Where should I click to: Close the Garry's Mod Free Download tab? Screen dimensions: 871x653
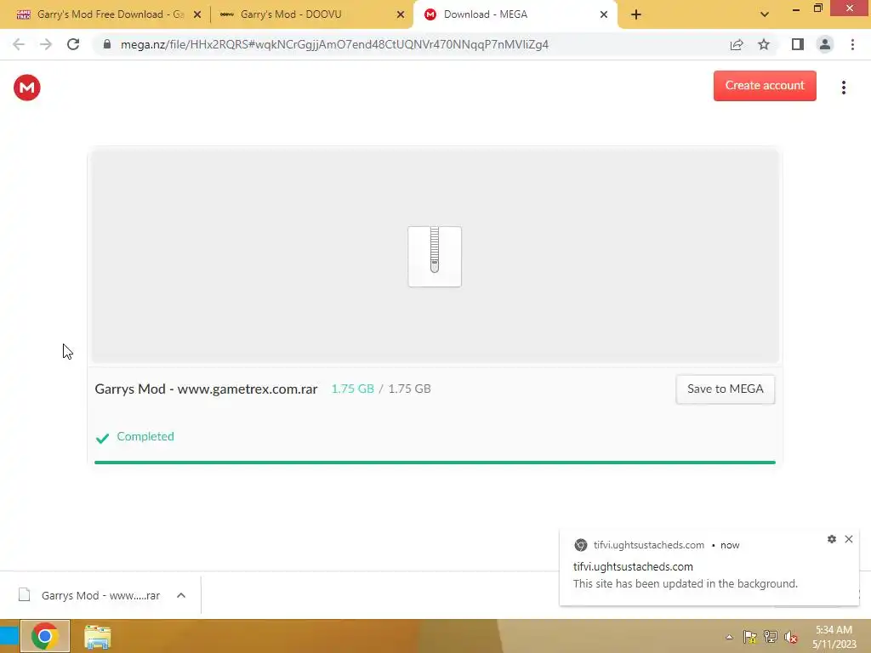[197, 15]
